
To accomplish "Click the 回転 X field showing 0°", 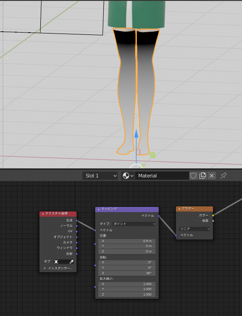I will (x=127, y=263).
